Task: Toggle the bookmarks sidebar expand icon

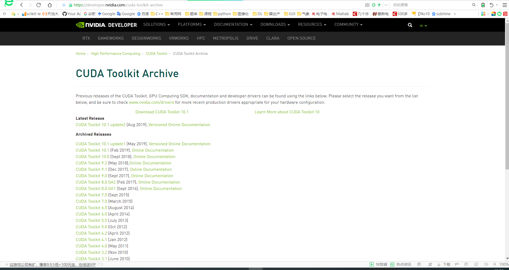Action: 5,14
